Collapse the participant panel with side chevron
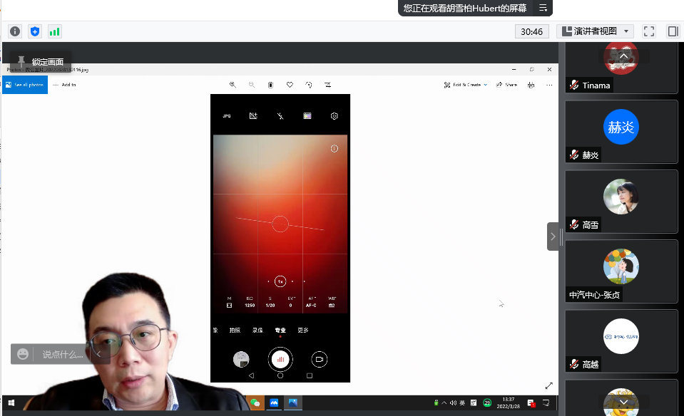 tap(553, 236)
